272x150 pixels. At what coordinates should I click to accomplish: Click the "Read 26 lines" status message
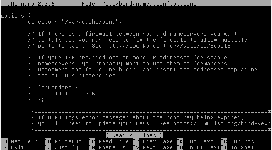click(x=134, y=135)
